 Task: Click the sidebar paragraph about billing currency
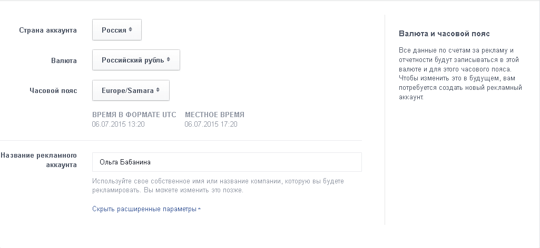tap(460, 74)
